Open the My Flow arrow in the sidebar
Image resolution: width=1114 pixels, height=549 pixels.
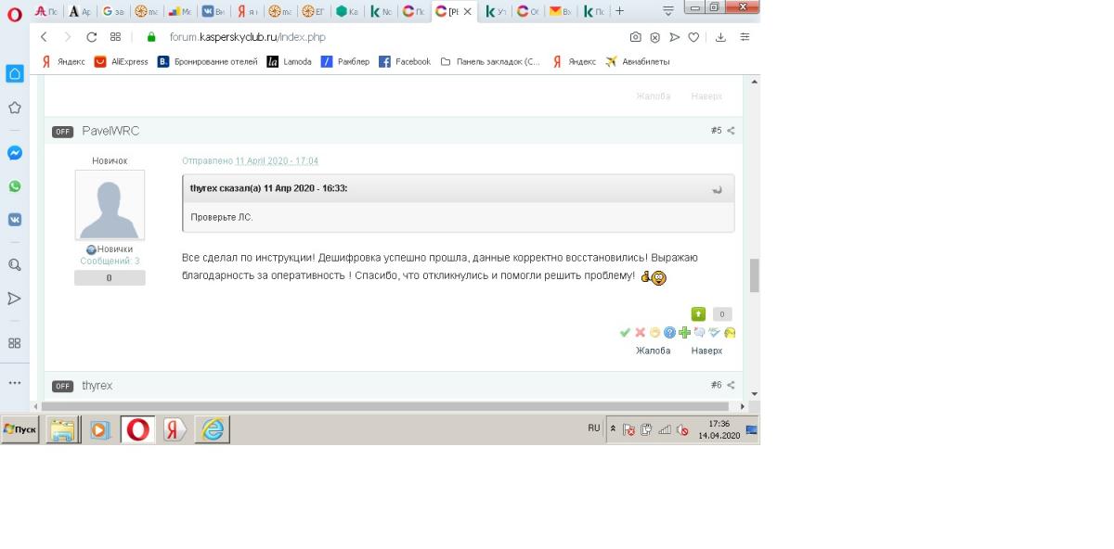click(15, 299)
